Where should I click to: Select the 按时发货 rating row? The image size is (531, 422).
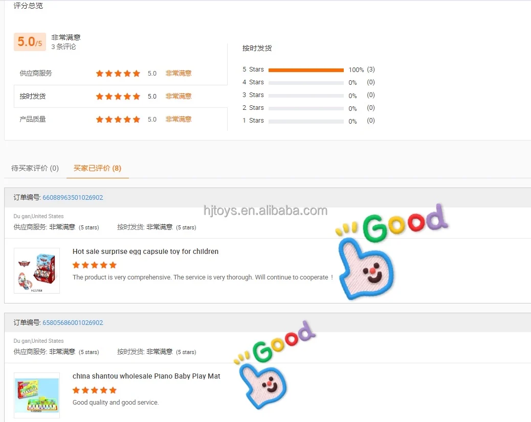tap(121, 97)
